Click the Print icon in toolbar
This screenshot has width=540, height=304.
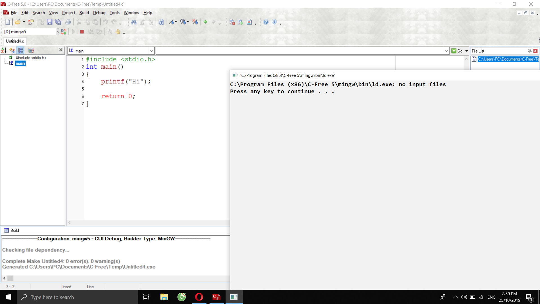click(68, 22)
